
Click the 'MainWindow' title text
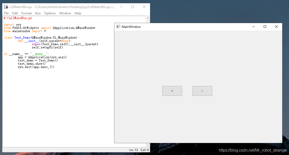point(131,27)
